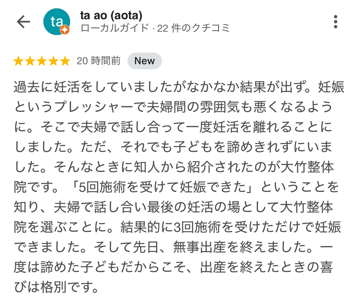Image resolution: width=359 pixels, height=302 pixels.
Task: Click the final line "びは格別です。"
Action: click(56, 287)
